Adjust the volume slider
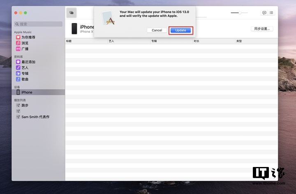 coord(239,13)
